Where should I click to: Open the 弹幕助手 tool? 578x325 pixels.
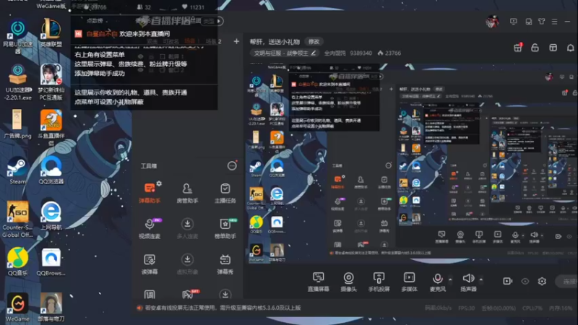click(150, 193)
